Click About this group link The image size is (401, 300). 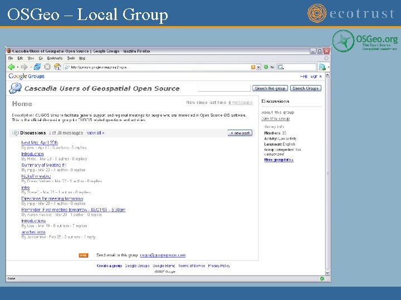pos(278,112)
